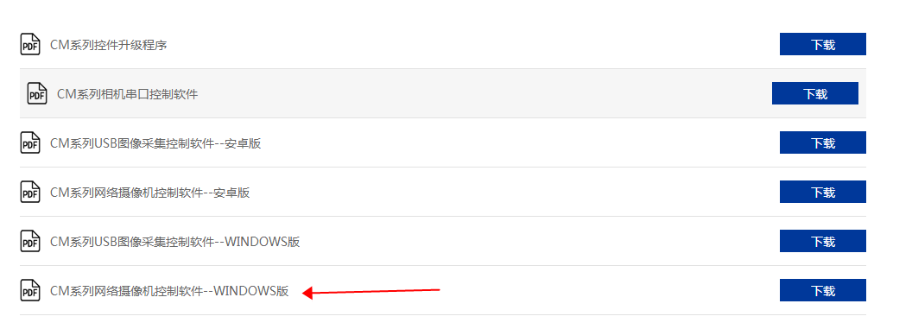
Task: Download USB图像采集控制软件--WINDOWS版
Action: (x=822, y=241)
